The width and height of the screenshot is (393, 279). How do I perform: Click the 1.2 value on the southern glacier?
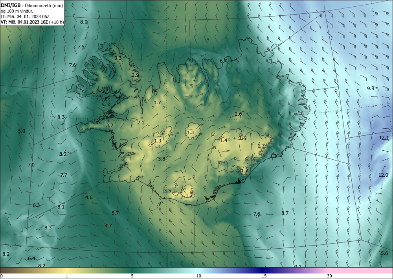189,195
